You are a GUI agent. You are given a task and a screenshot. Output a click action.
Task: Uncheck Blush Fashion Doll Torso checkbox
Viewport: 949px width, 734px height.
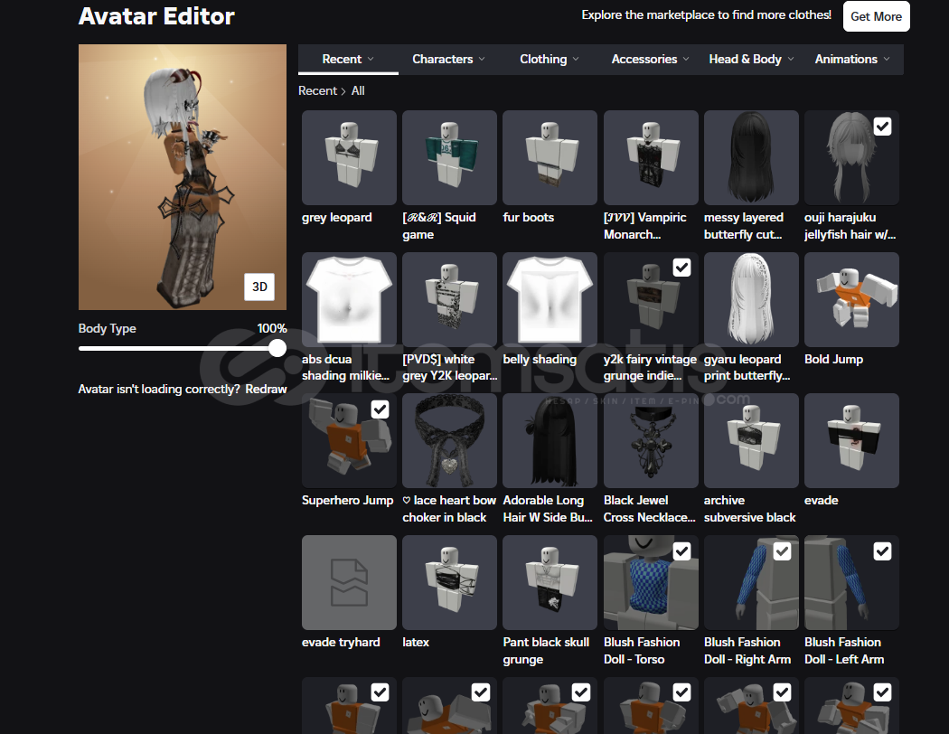[681, 551]
